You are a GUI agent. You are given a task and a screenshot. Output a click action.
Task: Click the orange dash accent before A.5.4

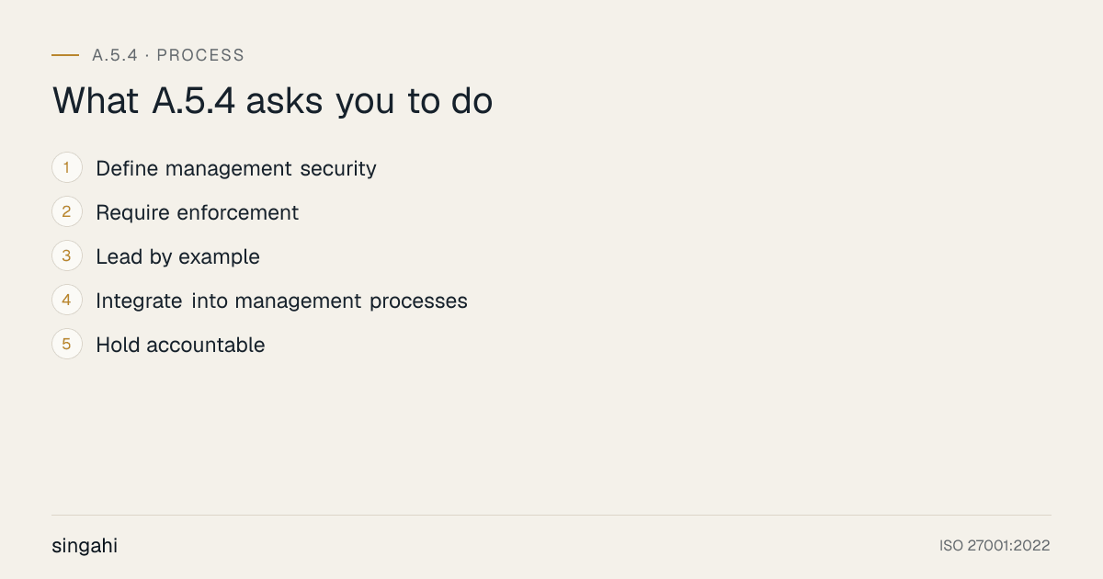click(65, 55)
